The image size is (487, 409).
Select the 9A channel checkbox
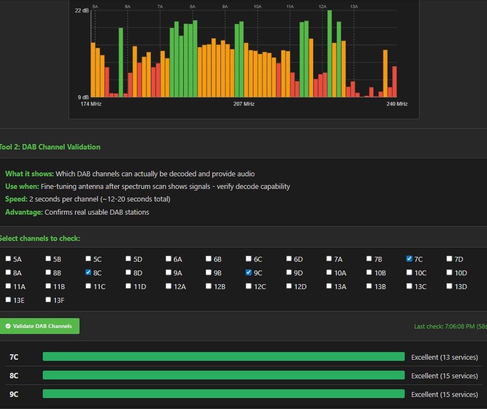coord(168,272)
